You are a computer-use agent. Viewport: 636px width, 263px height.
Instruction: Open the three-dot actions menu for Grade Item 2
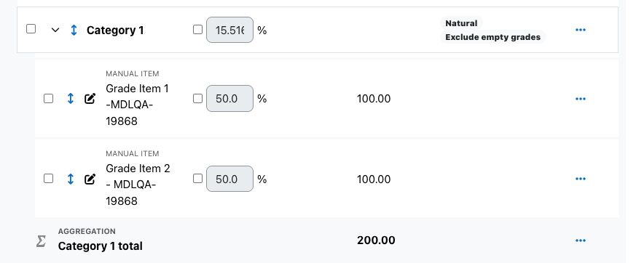(581, 179)
